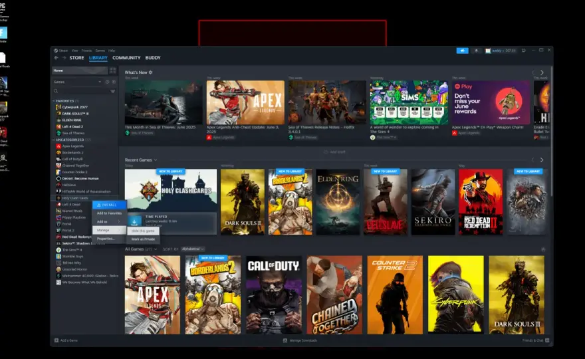Viewport: 585px width, 359px height.
Task: Open the Cyberpunk cover in All Games
Action: (456, 295)
